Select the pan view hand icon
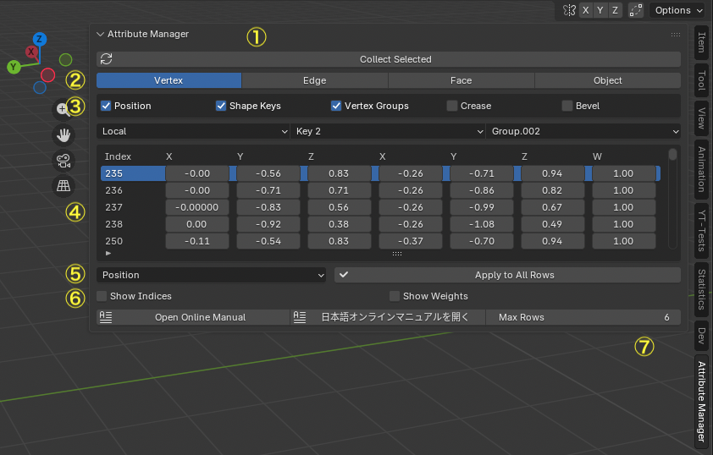Viewport: 713px width, 455px height. 64,134
